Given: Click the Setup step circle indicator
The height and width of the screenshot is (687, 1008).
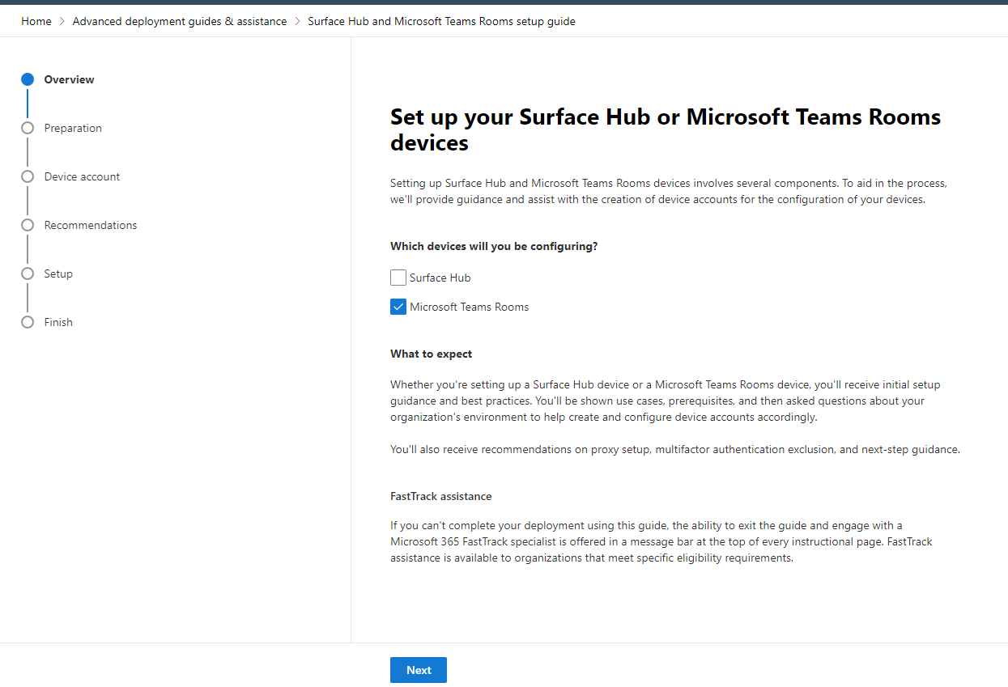Looking at the screenshot, I should point(28,274).
